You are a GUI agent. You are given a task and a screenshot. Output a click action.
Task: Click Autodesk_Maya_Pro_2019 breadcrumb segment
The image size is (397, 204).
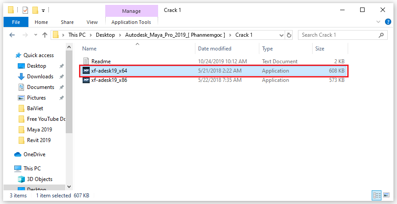point(175,35)
